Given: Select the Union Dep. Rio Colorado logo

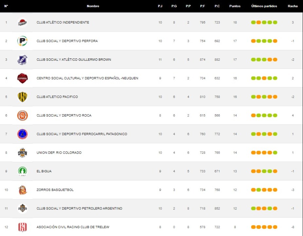Looking at the screenshot, I should tap(22, 153).
